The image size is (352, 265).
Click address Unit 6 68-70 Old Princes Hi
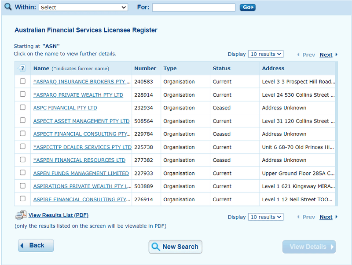298,147
